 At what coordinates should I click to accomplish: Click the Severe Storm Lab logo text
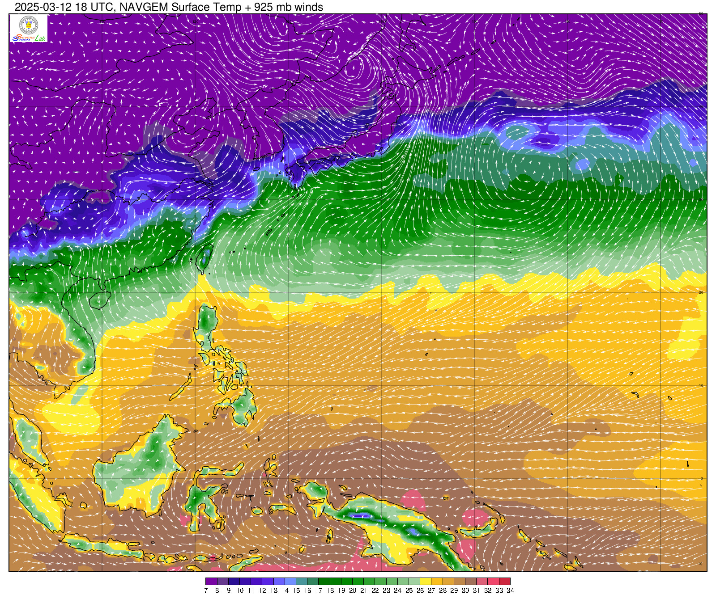pos(29,38)
